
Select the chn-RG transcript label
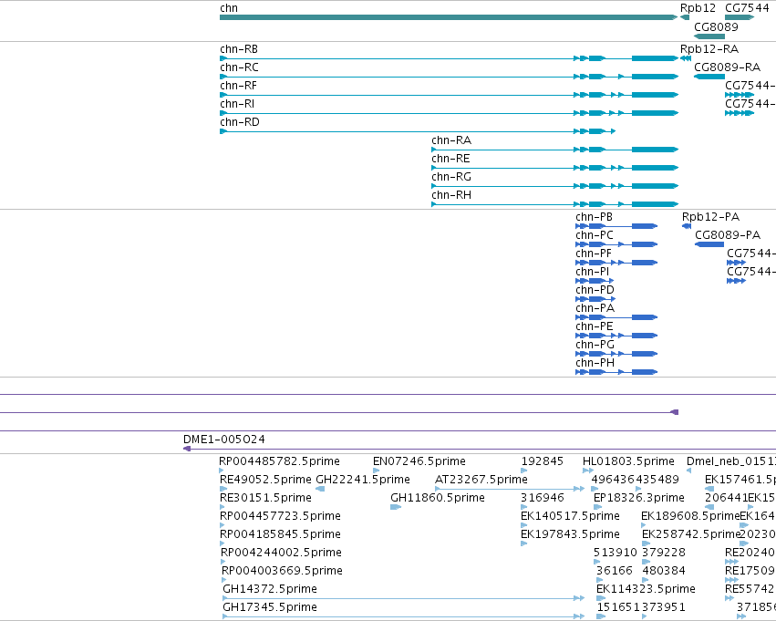[x=451, y=177]
